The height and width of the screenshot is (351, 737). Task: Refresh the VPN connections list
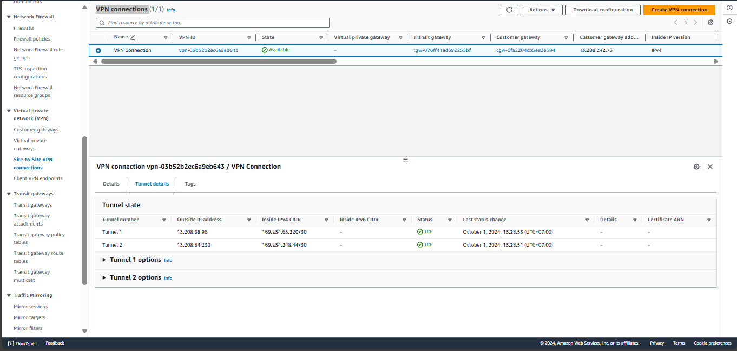509,9
